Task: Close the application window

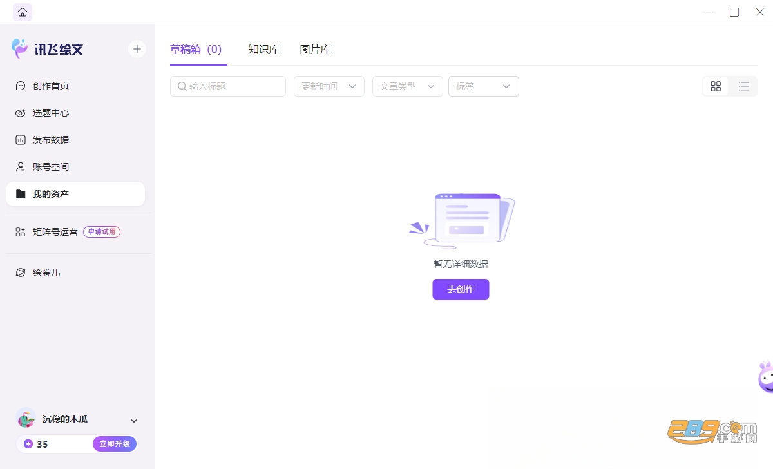Action: click(760, 12)
